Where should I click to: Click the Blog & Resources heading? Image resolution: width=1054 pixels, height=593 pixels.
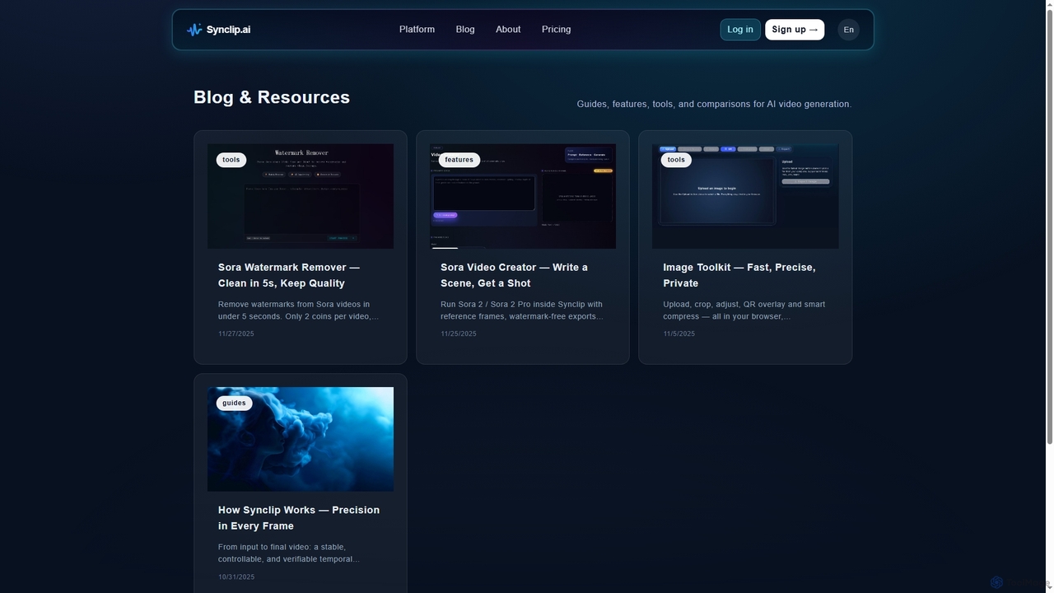[x=272, y=97]
